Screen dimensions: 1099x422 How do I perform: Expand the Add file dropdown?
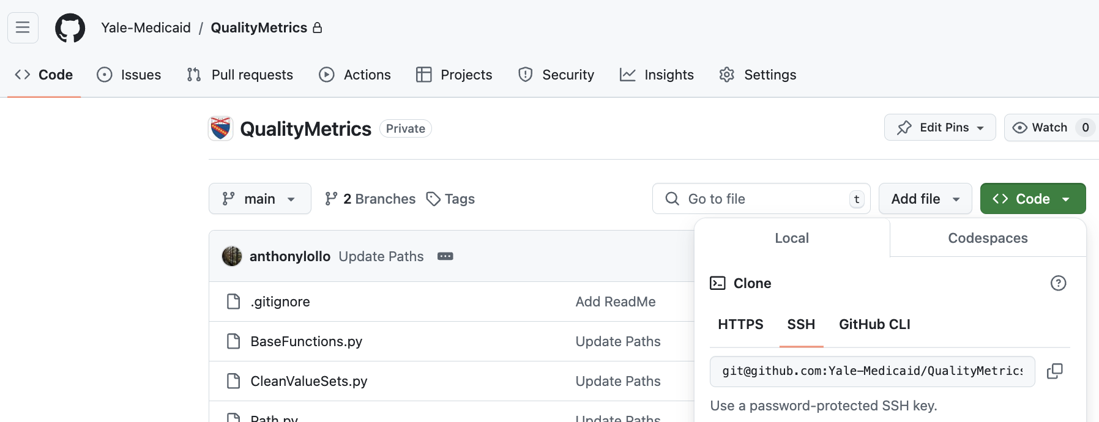coord(925,199)
